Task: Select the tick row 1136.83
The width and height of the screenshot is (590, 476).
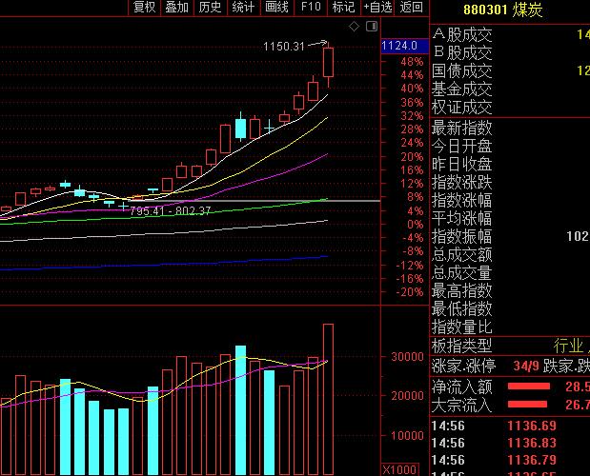Action: pos(510,443)
